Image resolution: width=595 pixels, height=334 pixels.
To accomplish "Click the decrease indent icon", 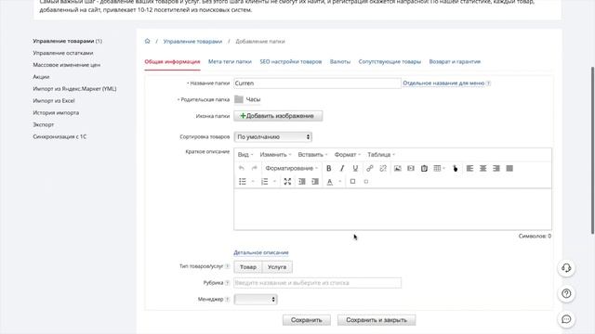I will tap(301, 182).
